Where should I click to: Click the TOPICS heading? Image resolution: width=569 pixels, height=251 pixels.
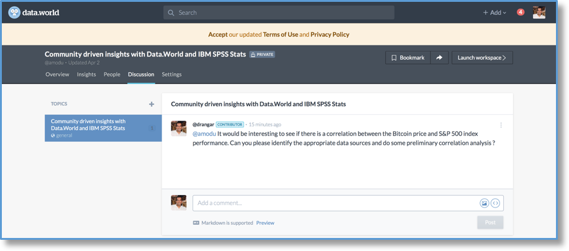click(x=59, y=104)
